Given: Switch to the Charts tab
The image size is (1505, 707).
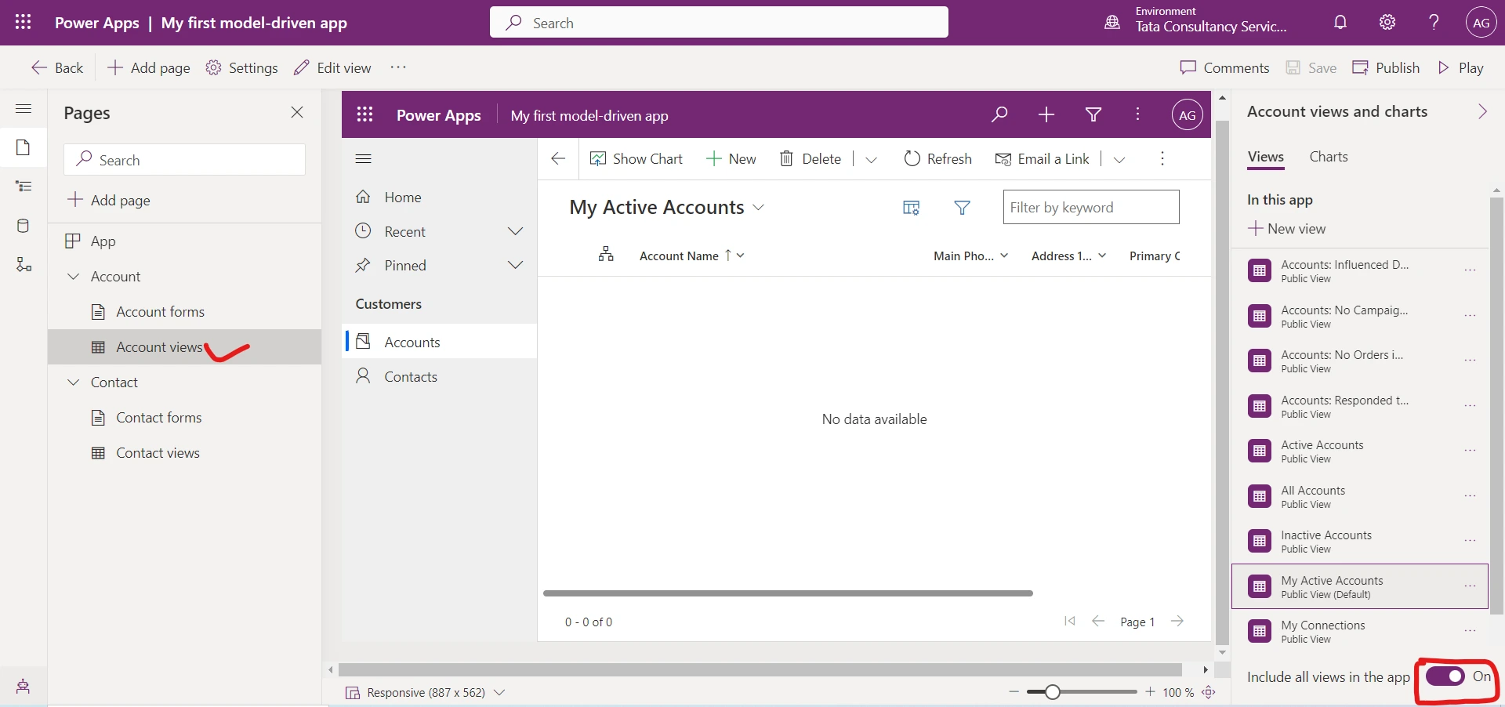Looking at the screenshot, I should (x=1328, y=157).
